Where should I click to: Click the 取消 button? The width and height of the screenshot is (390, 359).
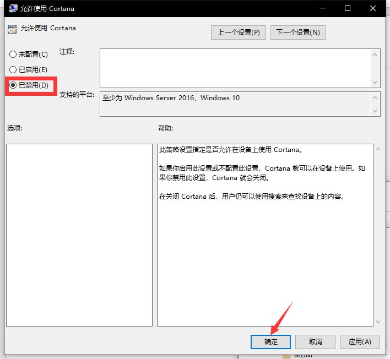[x=315, y=341]
